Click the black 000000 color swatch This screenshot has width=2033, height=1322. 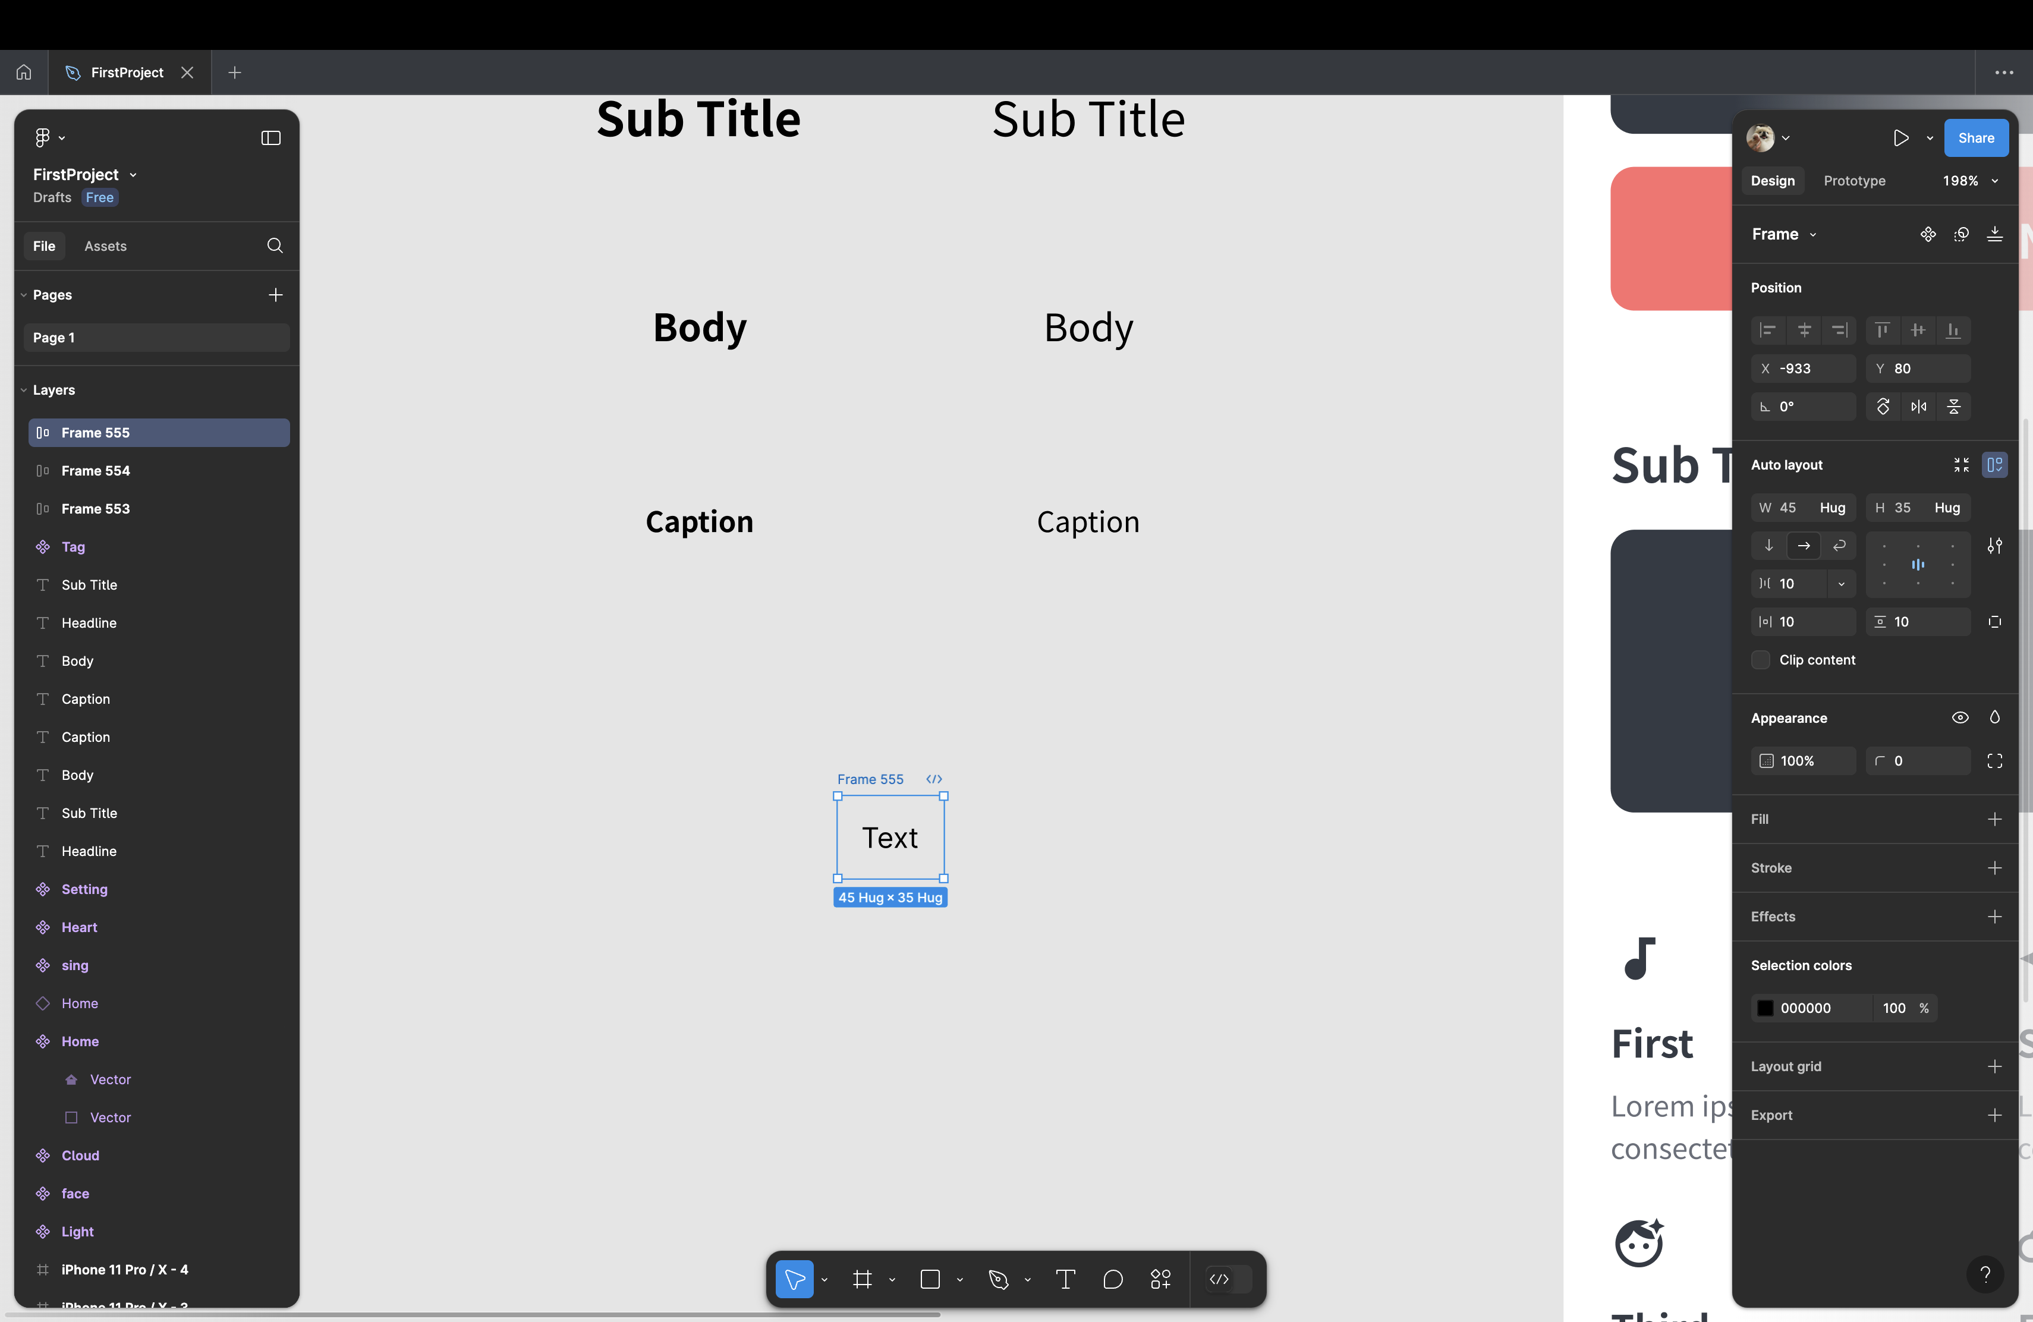1765,1009
